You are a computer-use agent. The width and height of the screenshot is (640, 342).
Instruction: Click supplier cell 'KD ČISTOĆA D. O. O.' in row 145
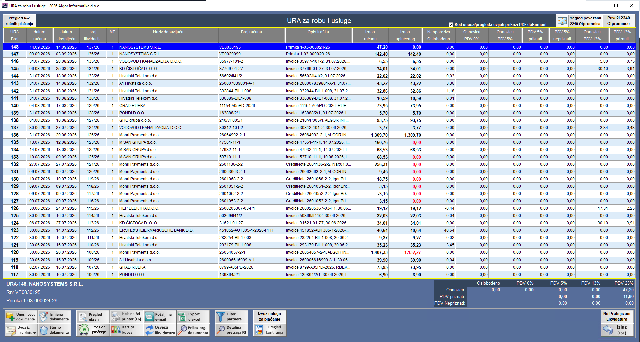click(168, 69)
